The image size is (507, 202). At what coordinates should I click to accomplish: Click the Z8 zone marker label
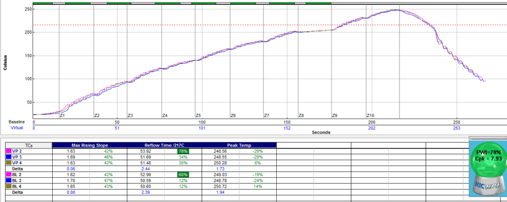click(301, 115)
